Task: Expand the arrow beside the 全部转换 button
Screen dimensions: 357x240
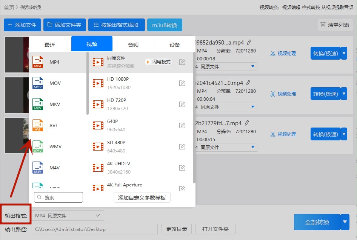Action: pos(344,222)
